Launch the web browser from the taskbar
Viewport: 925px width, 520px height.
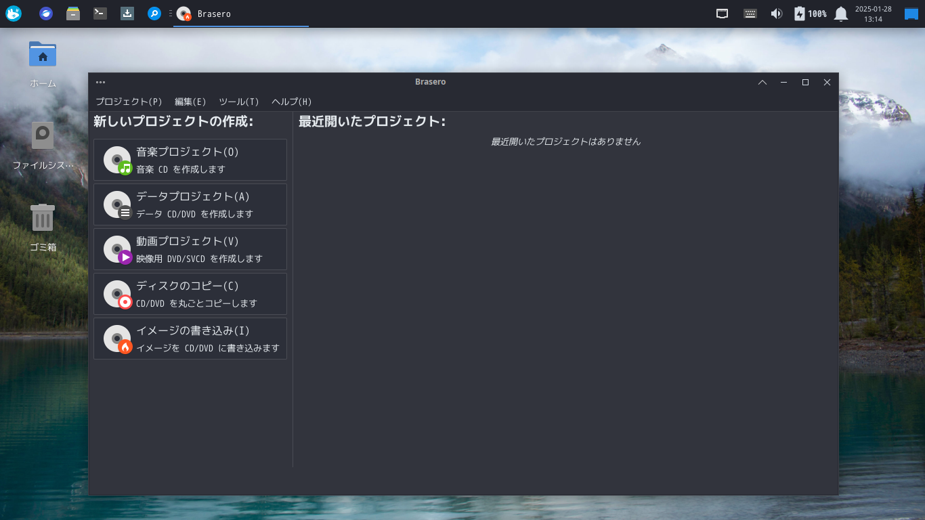[45, 13]
